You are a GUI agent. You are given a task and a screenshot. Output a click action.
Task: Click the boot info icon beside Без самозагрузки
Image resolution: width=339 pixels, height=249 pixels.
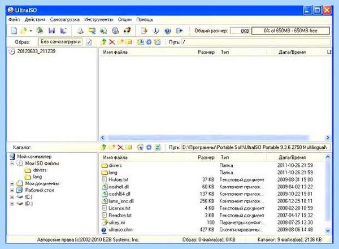89,42
